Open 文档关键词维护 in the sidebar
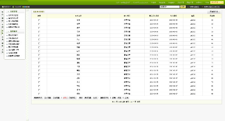The height and width of the screenshot is (121, 225). (x=14, y=44)
